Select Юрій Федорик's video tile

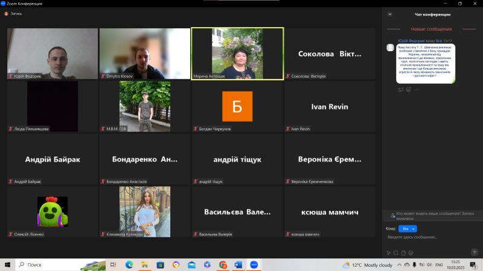pyautogui.click(x=52, y=54)
